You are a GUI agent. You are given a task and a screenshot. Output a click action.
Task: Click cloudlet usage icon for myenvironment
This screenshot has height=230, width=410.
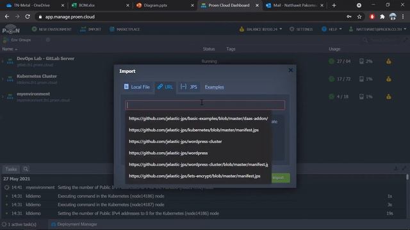pos(331,96)
